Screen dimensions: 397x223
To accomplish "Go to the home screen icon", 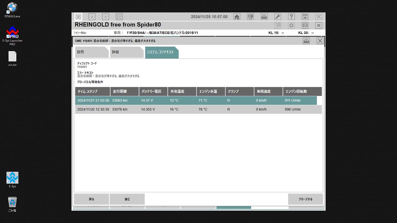I will tap(237, 17).
